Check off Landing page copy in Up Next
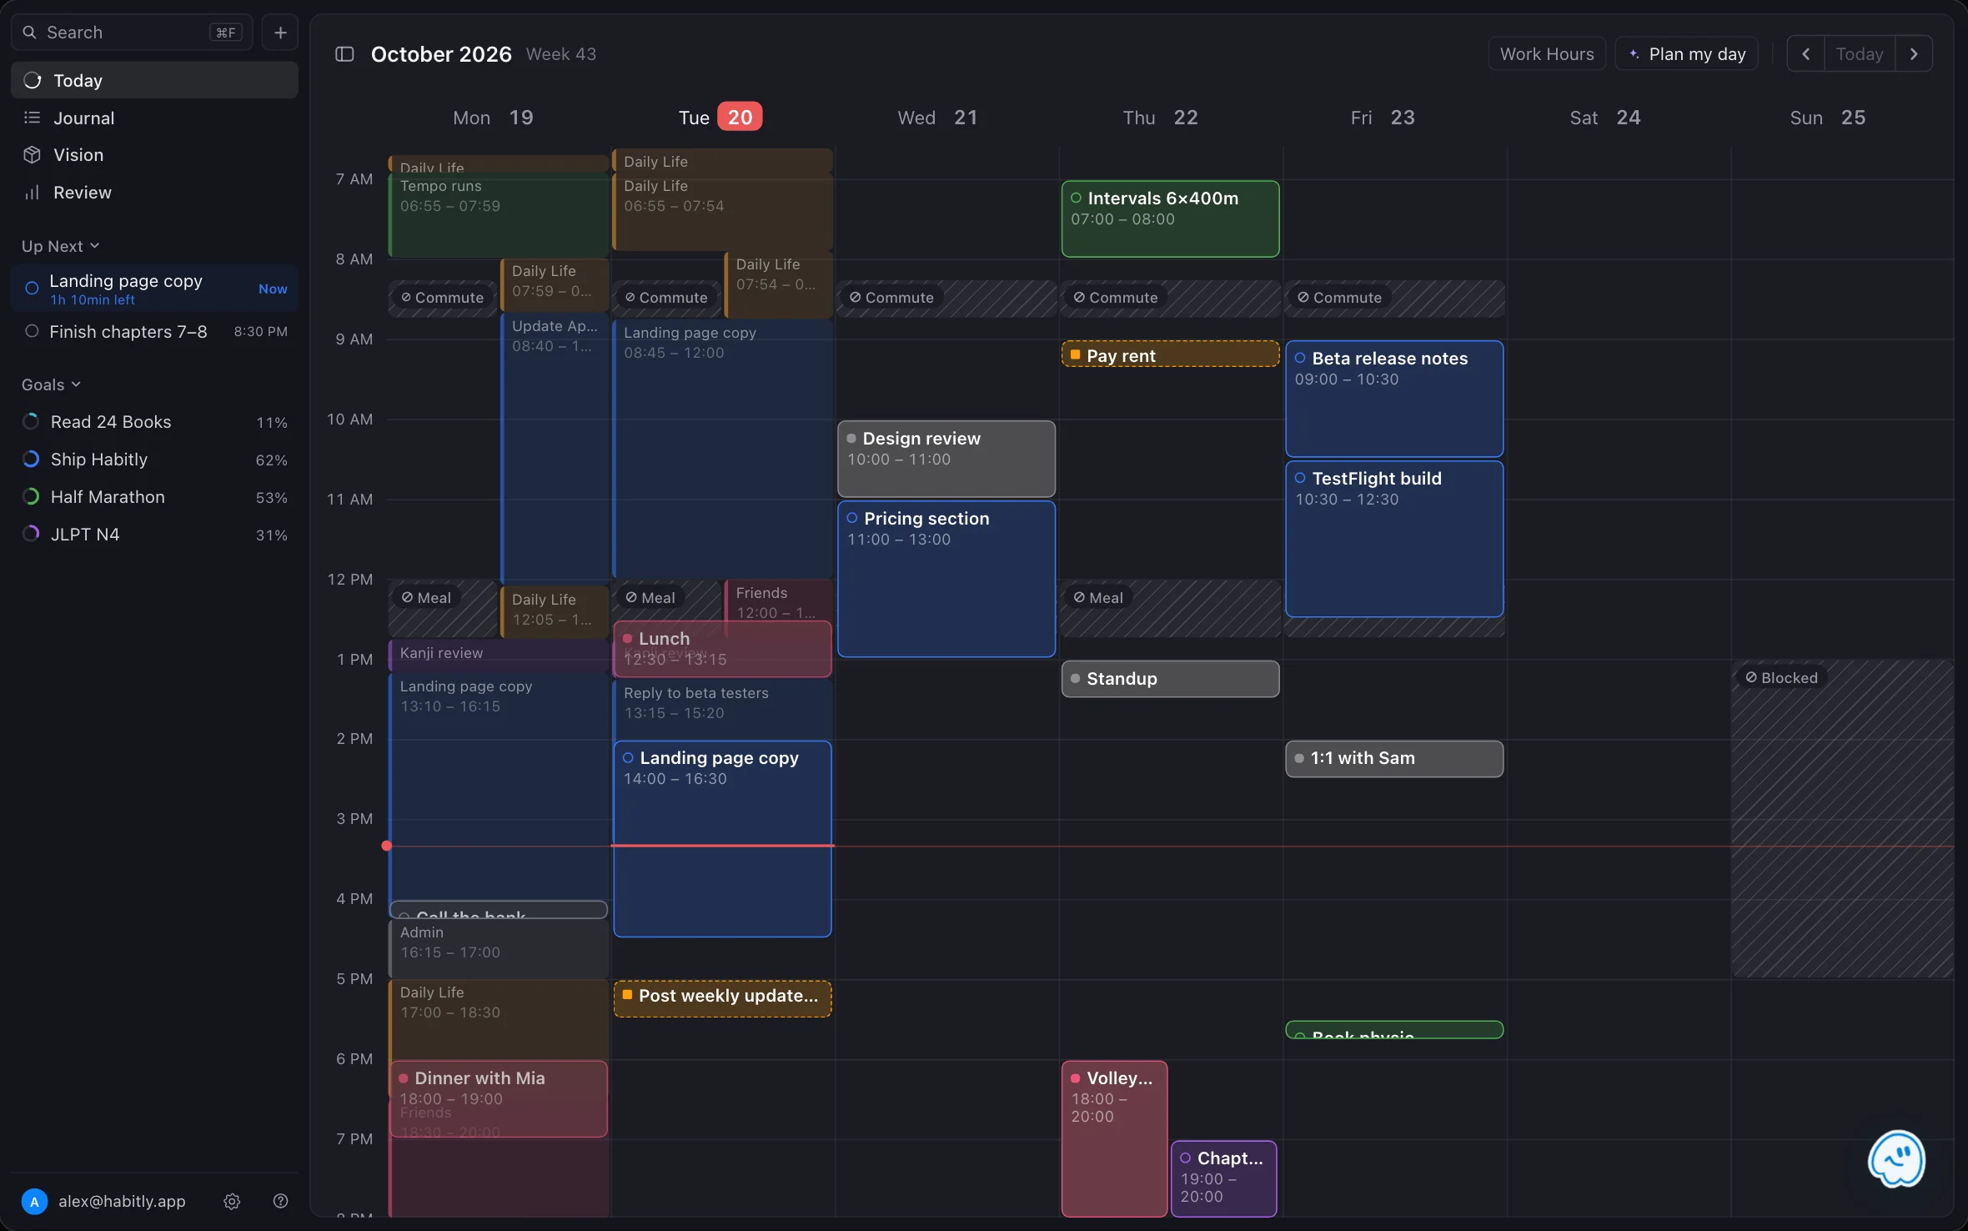Viewport: 1968px width, 1231px height. click(32, 289)
